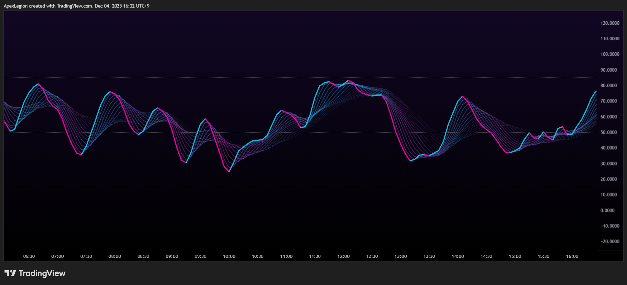Screen dimensions: 627x285
Task: Click the −20.0000 price axis label
Action: [610, 241]
